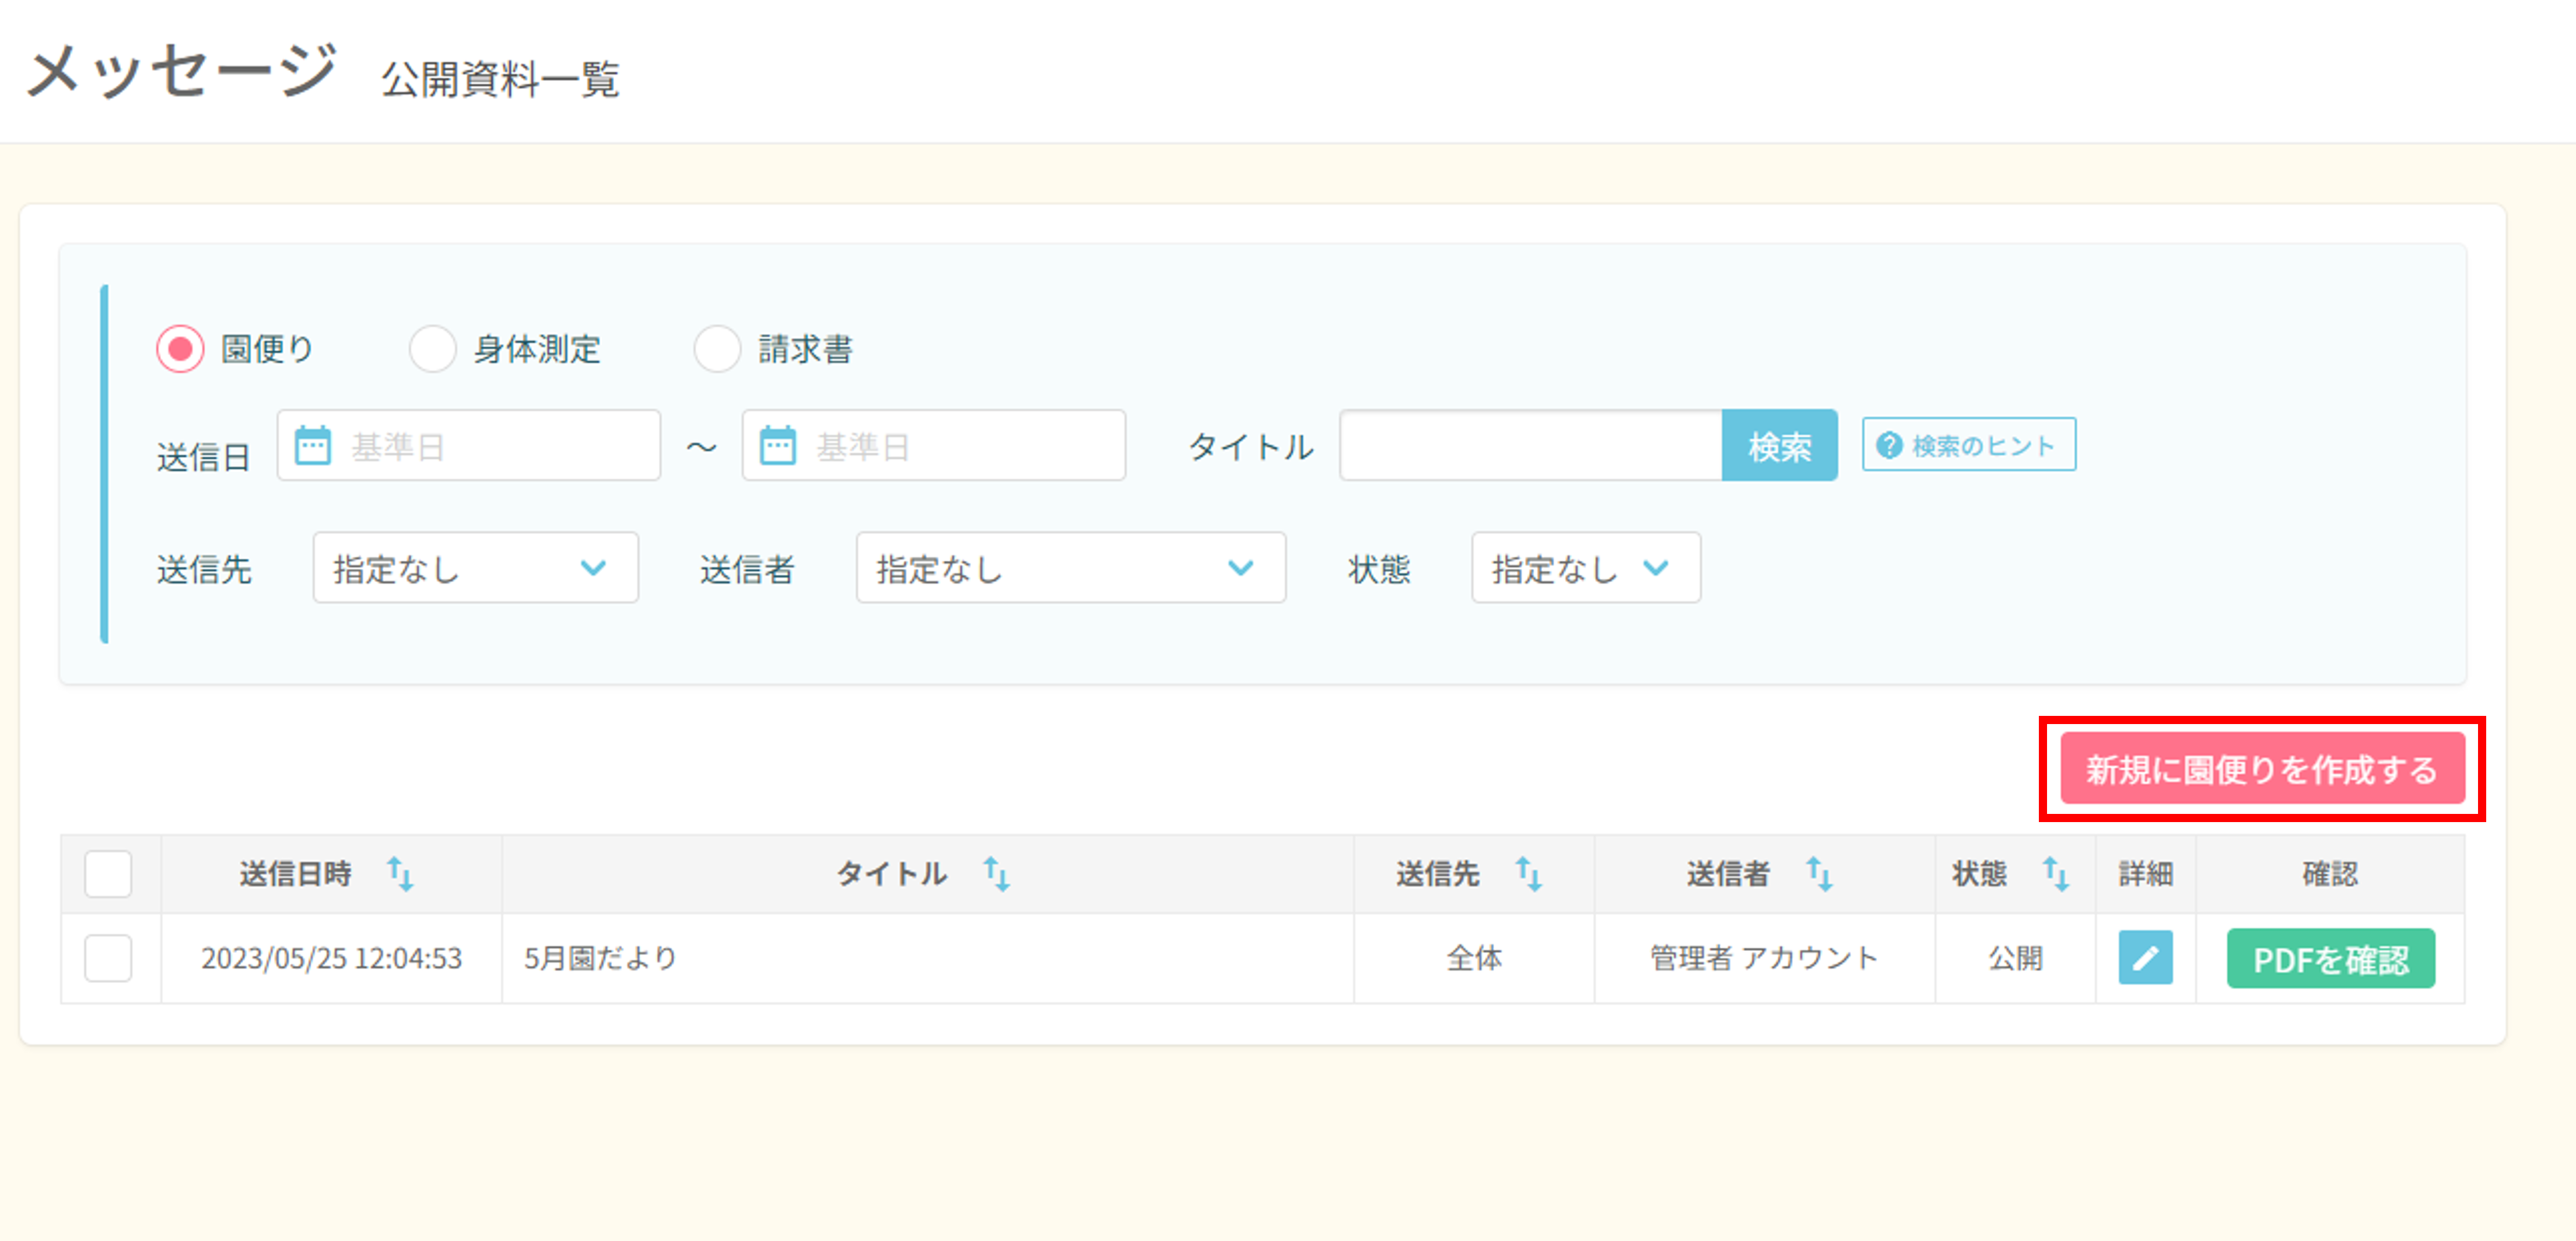Screen dimensions: 2576x1241
Task: Sort by 送信者 column arrows
Action: point(1819,875)
